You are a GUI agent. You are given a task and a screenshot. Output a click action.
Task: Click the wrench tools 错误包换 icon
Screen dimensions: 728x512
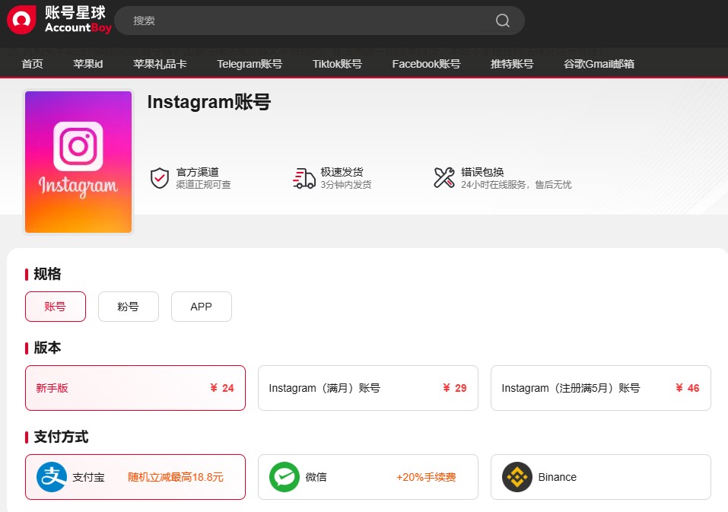pos(444,178)
